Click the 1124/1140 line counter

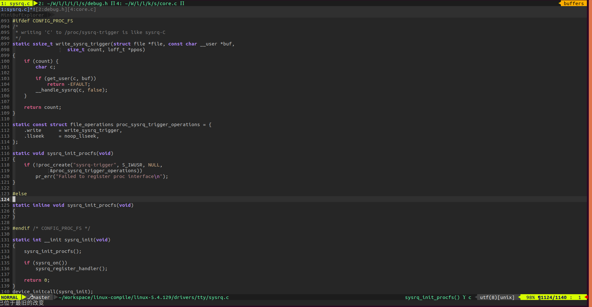click(554, 297)
